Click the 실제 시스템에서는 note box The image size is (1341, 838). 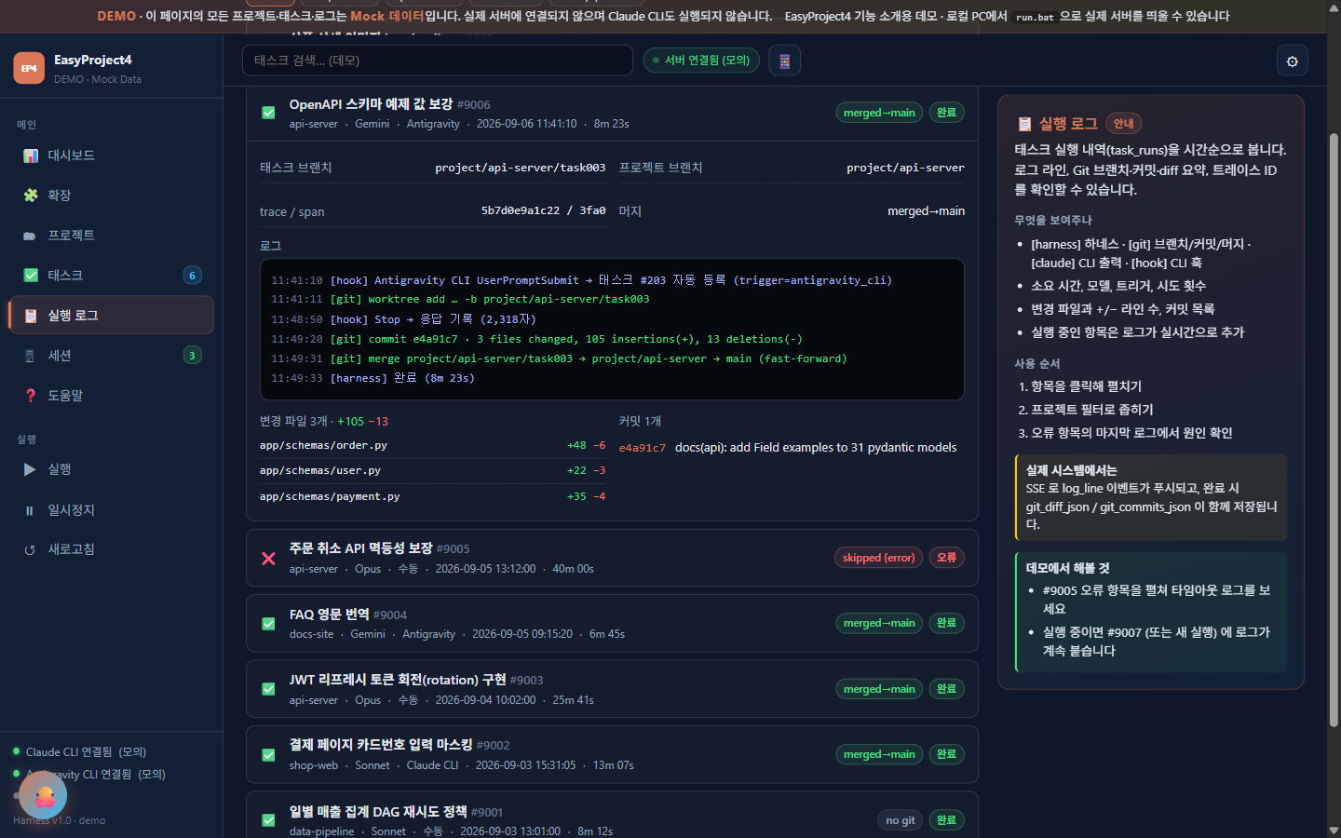click(1151, 497)
